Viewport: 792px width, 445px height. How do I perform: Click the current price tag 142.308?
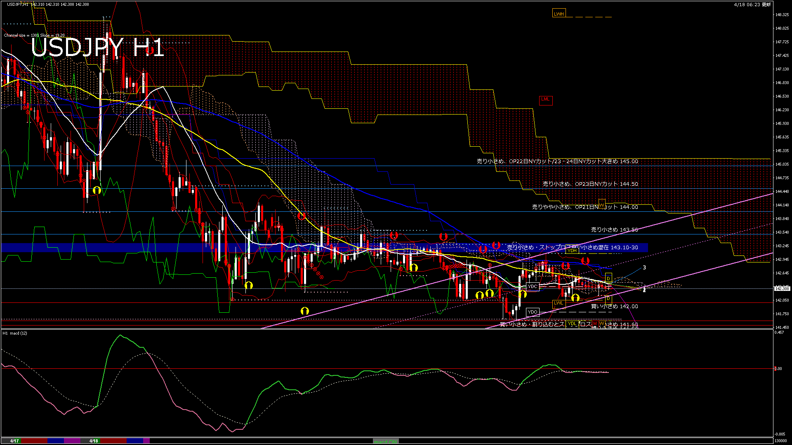tap(781, 289)
